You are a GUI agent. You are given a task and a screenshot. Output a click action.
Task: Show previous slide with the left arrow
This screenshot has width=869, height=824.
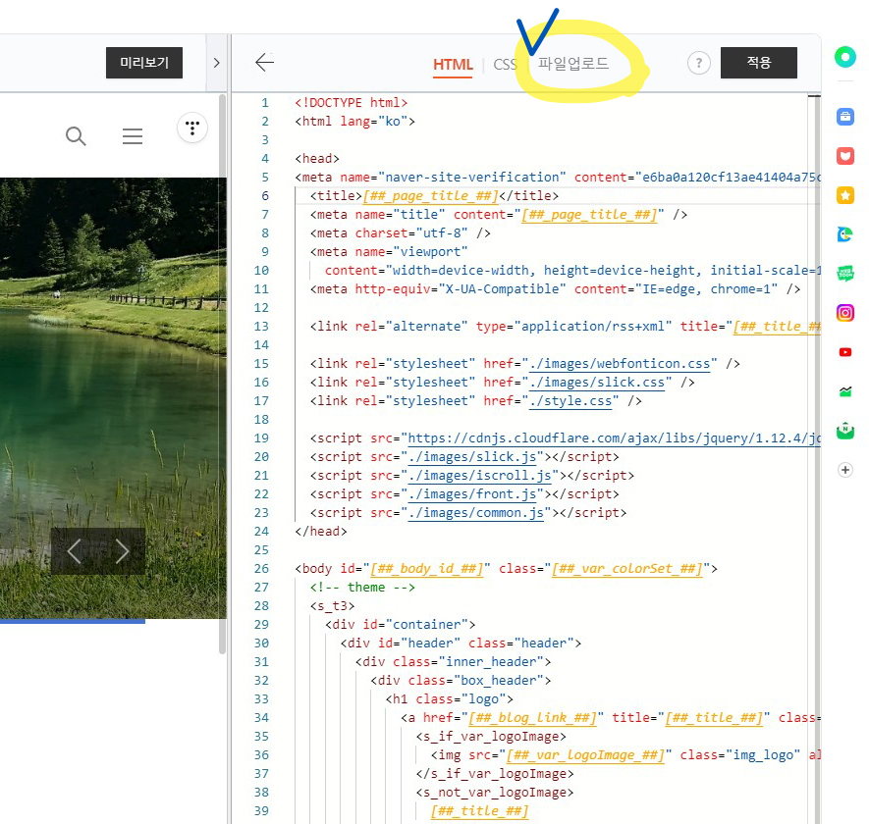pyautogui.click(x=75, y=551)
